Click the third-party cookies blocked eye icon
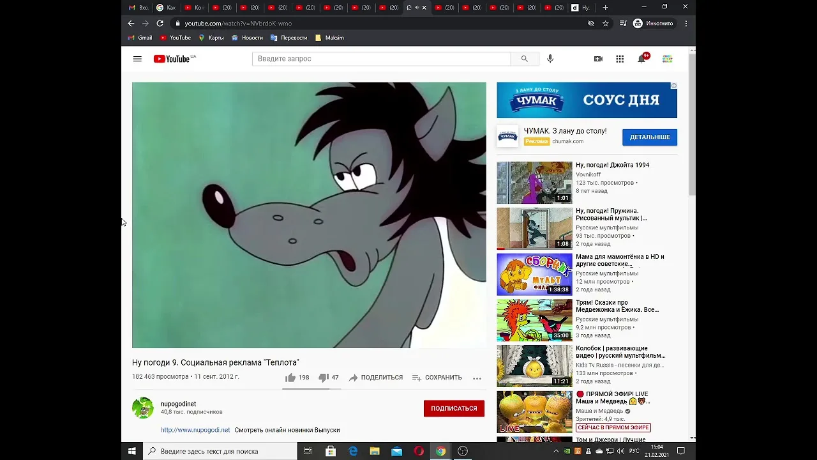Screen dimensions: 817x460 [x=591, y=24]
